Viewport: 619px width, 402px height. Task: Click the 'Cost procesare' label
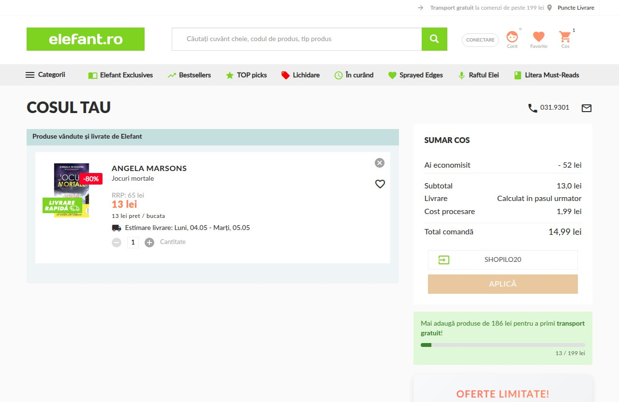tap(450, 212)
